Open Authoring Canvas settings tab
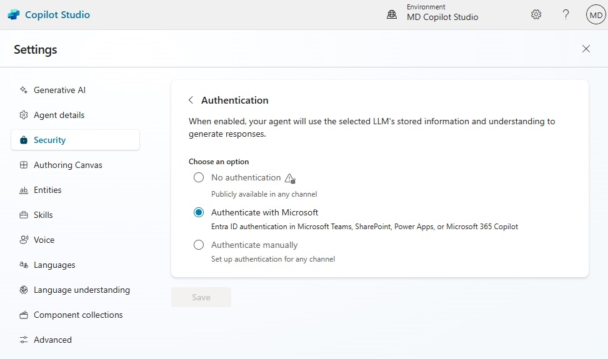Image resolution: width=608 pixels, height=359 pixels. (75, 165)
